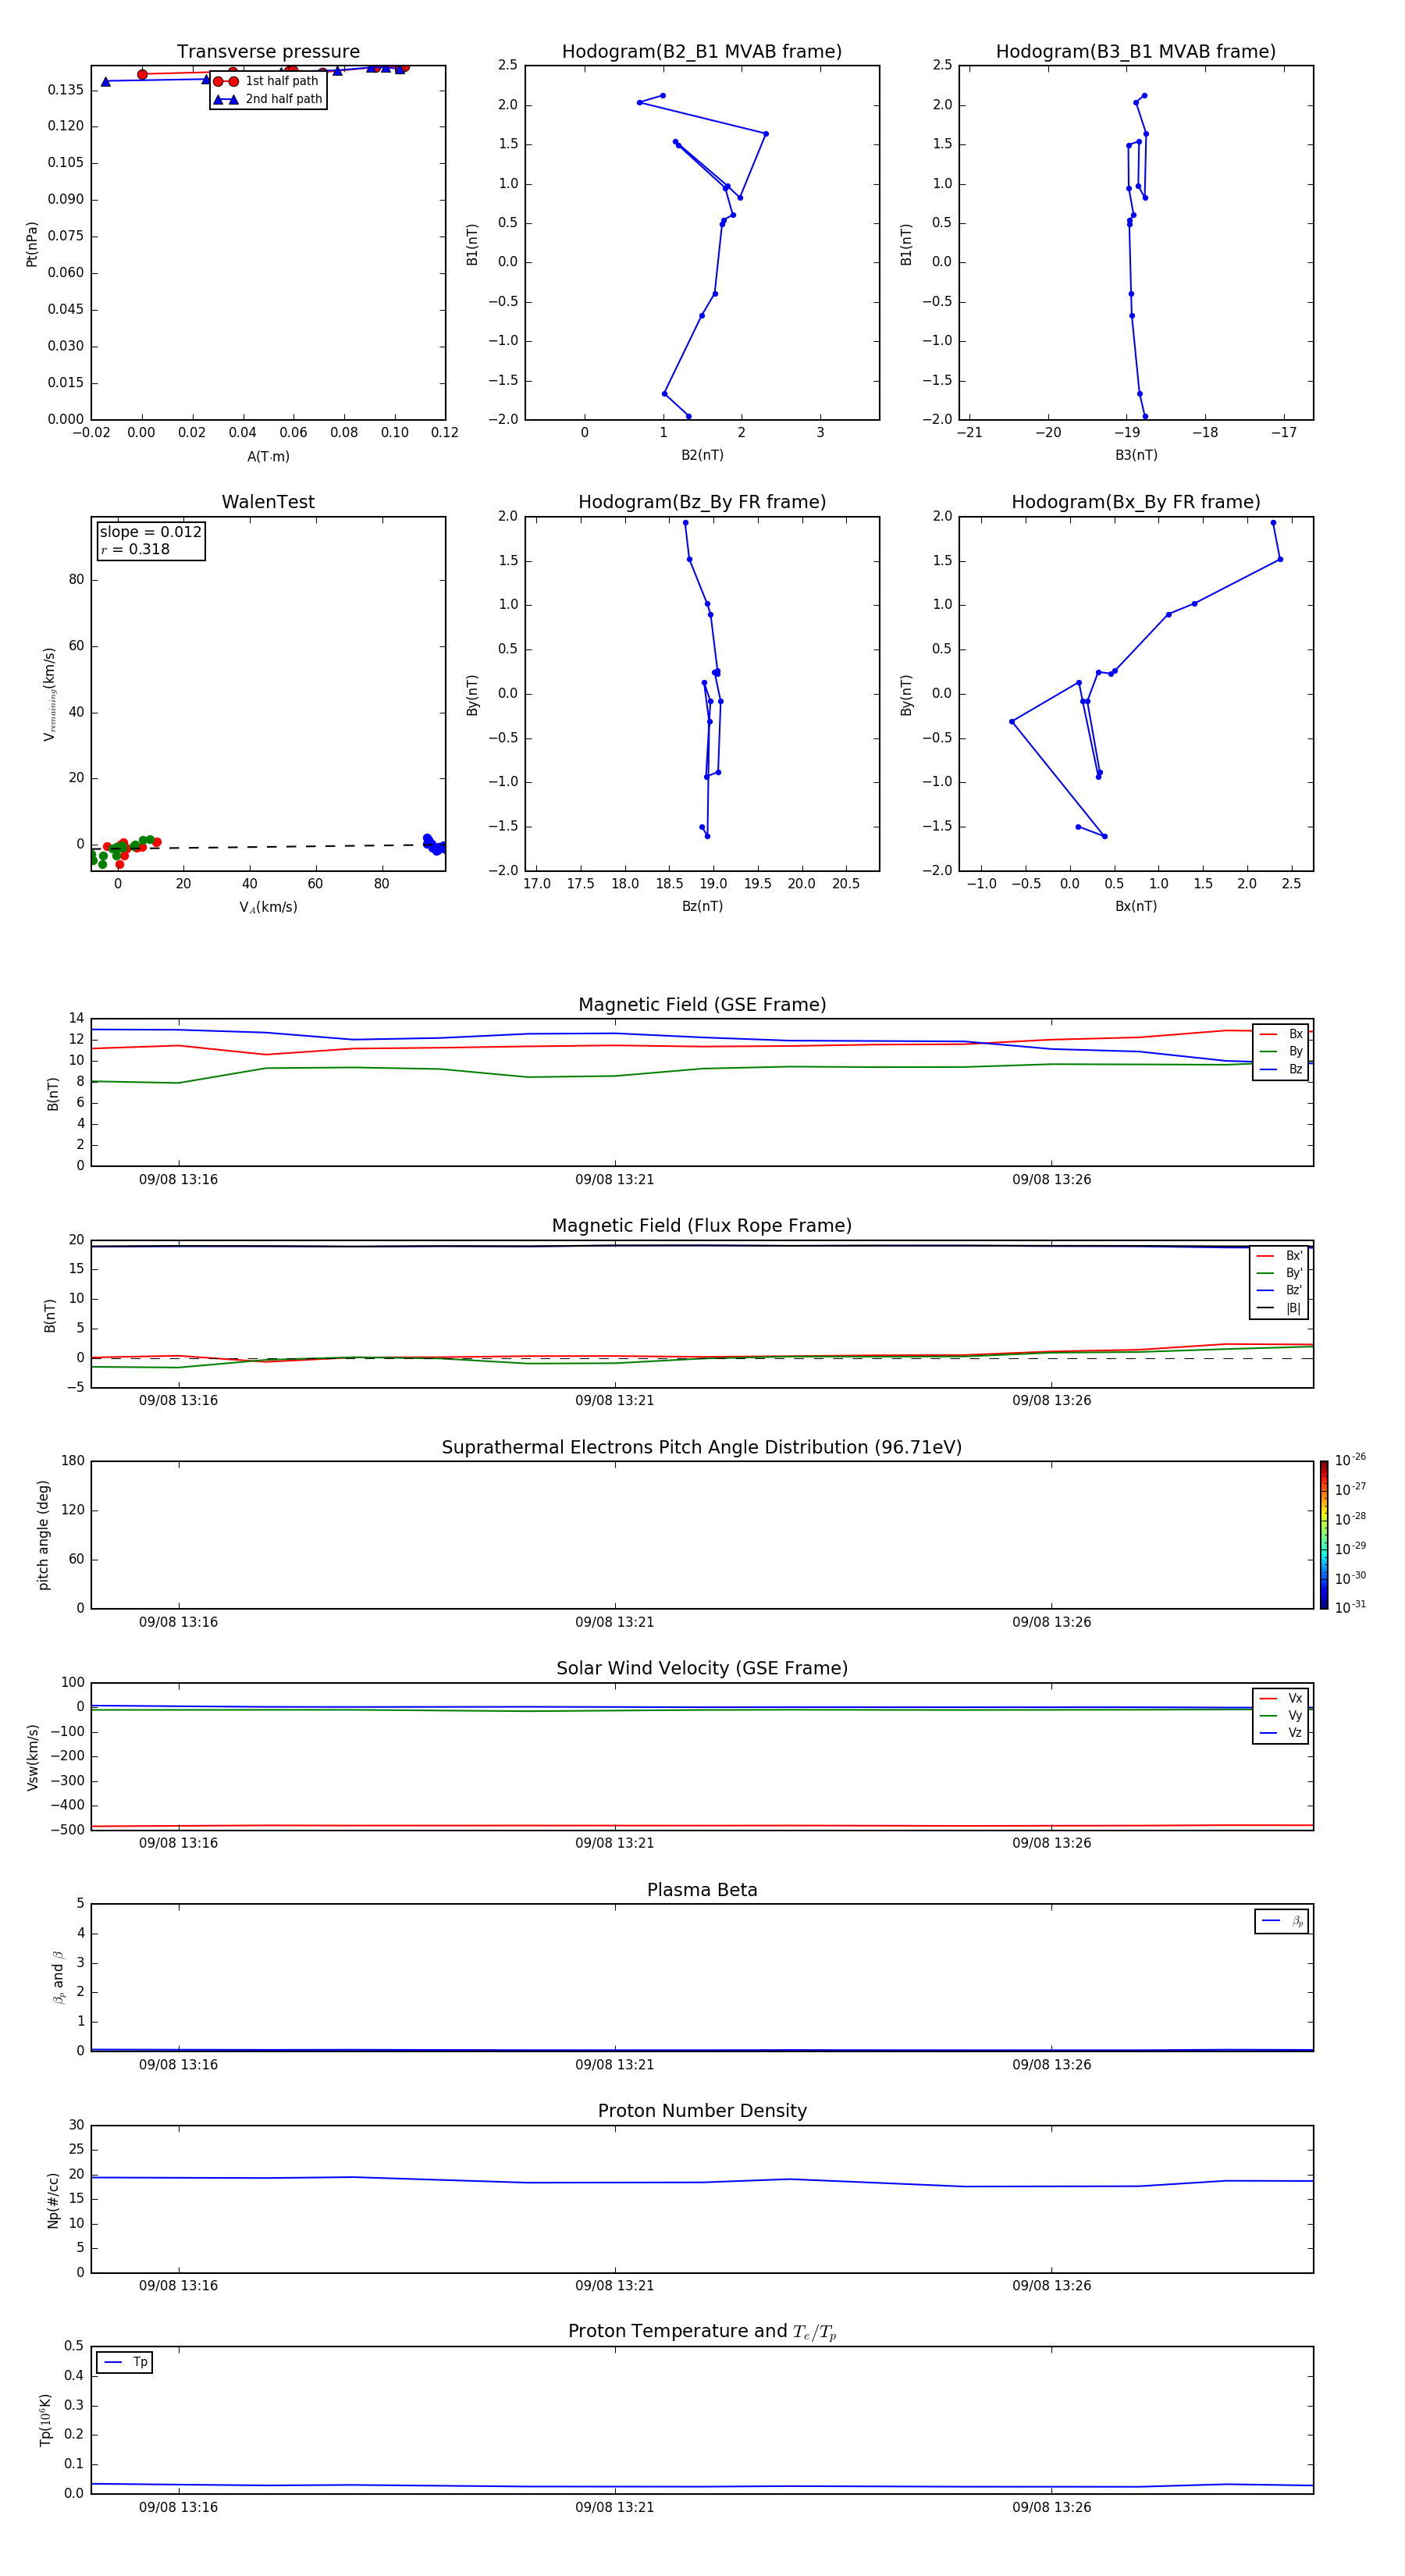Select the 'Vy' velocity legend entry

[x=1281, y=1716]
